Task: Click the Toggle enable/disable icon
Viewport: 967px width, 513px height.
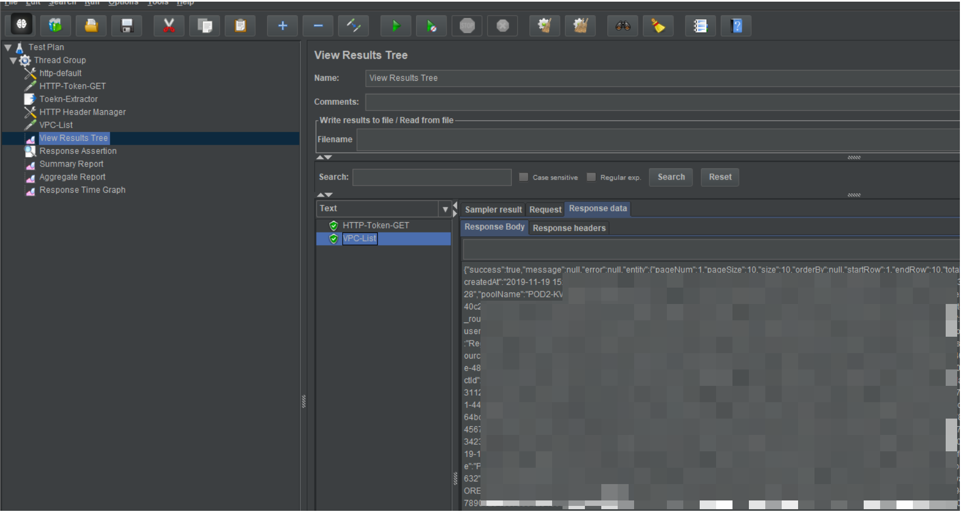Action: point(354,25)
